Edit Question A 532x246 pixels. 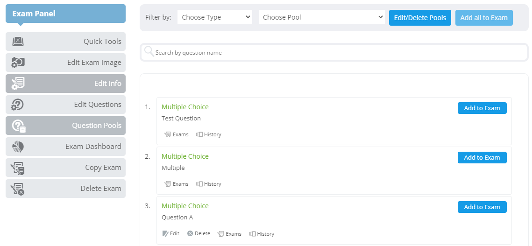171,233
